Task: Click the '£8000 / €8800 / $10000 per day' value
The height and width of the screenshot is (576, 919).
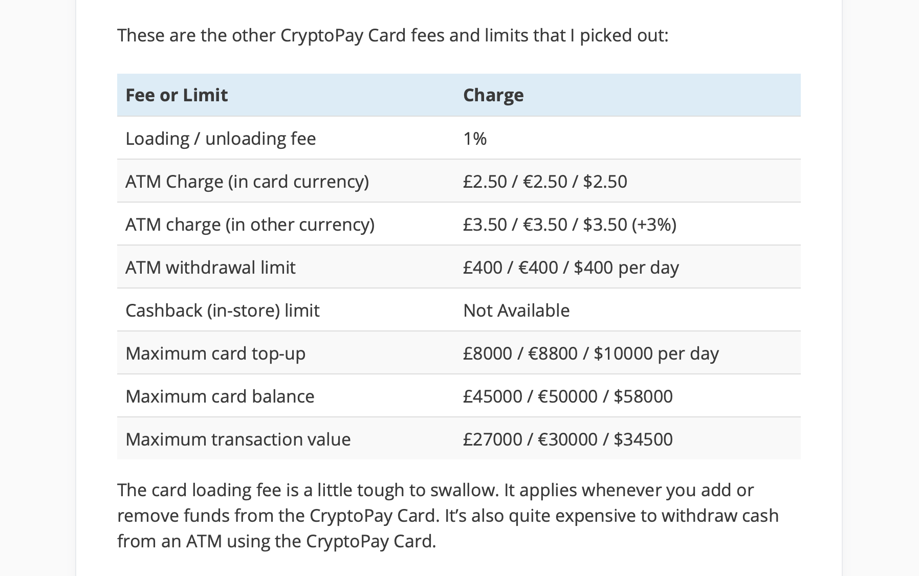Action: pos(590,353)
